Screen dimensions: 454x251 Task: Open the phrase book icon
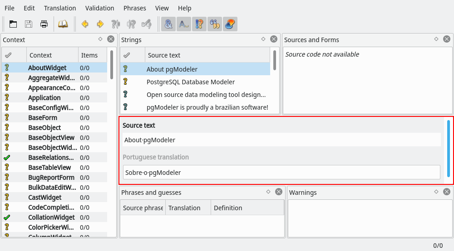[63, 24]
